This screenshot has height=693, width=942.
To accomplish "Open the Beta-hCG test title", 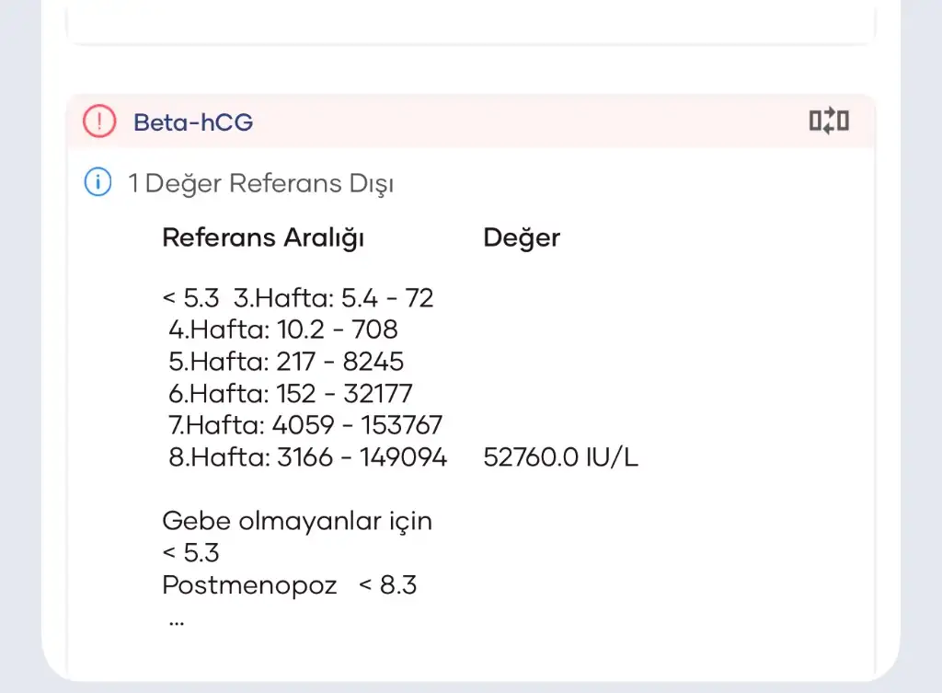I will [x=193, y=121].
